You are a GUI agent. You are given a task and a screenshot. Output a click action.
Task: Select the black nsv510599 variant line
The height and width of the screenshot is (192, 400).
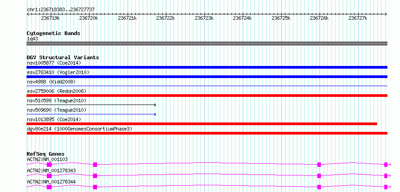pos(91,105)
